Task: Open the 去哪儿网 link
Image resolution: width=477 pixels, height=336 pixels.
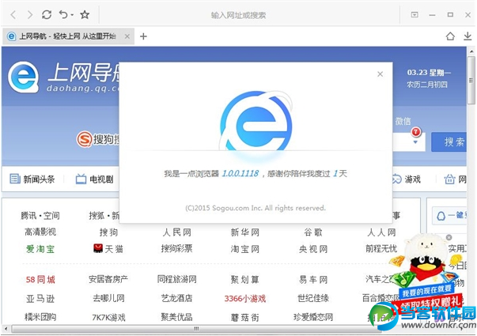Action: [108, 298]
